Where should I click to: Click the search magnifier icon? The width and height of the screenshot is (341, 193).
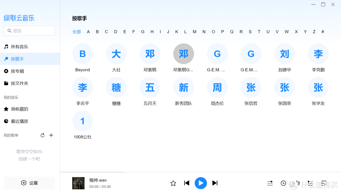(x=9, y=31)
